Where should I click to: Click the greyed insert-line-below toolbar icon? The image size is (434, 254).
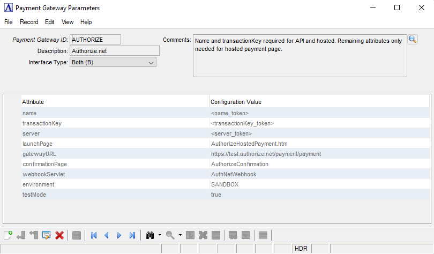point(21,235)
